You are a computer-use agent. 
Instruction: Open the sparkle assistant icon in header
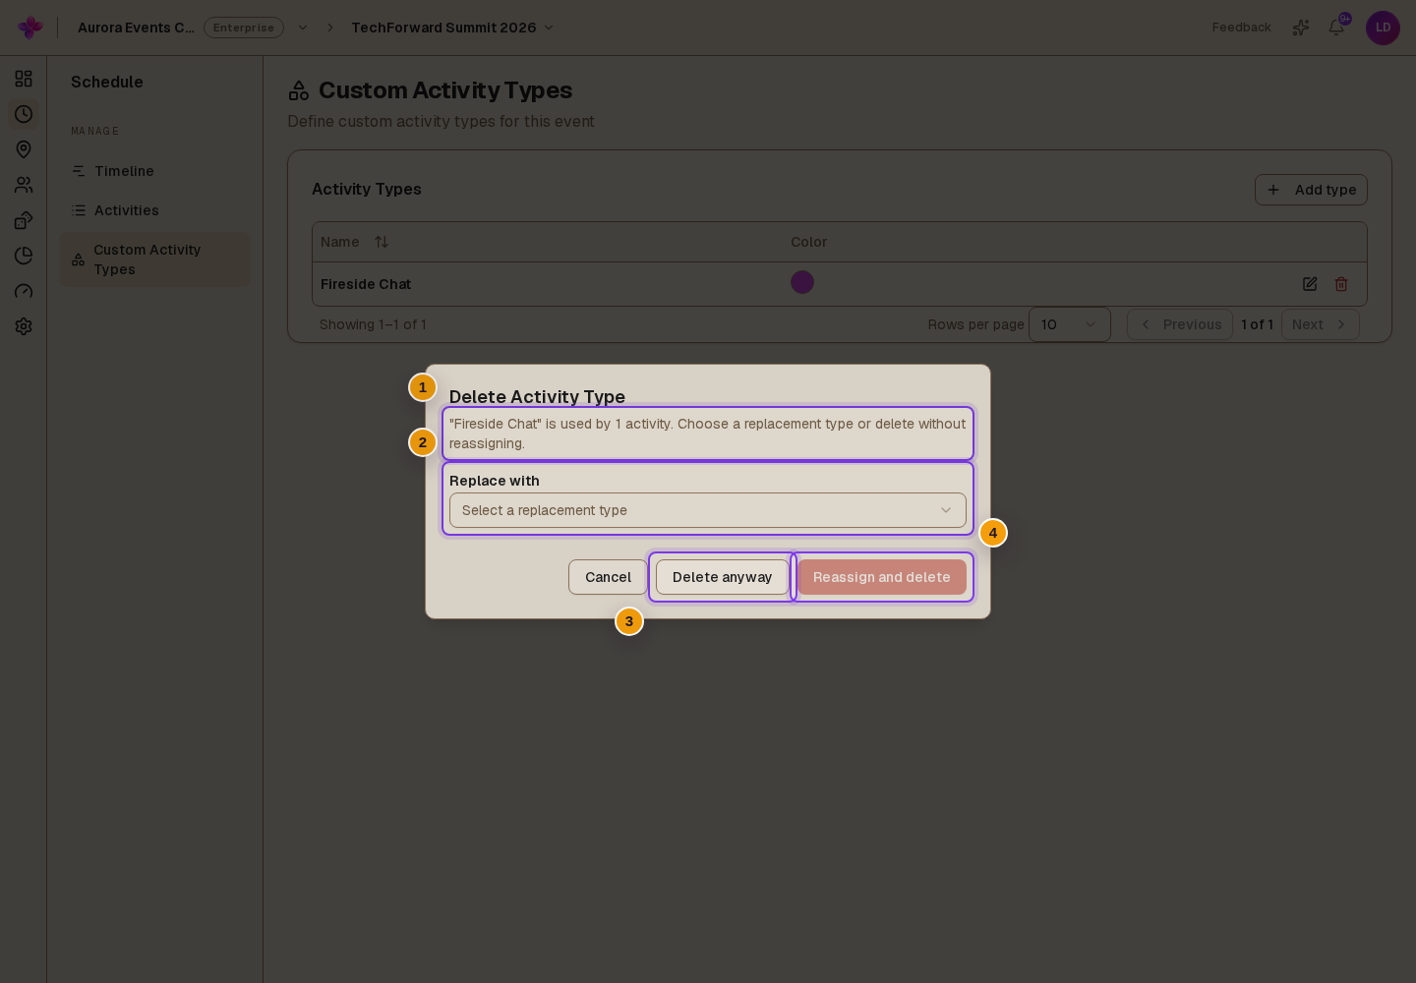click(1301, 28)
